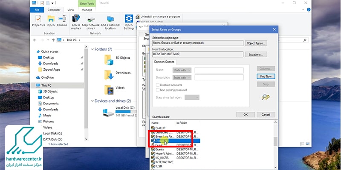Collapse the Folders (7) group
The width and height of the screenshot is (341, 170).
tap(92, 49)
